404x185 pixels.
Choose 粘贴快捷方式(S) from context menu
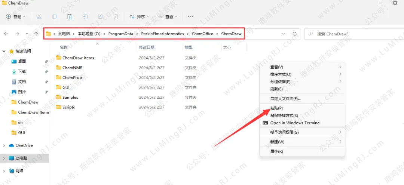click(302, 115)
